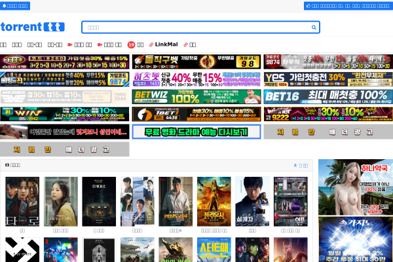Open the 설계자 movie poster
This screenshot has width=393, height=262.
tap(252, 202)
